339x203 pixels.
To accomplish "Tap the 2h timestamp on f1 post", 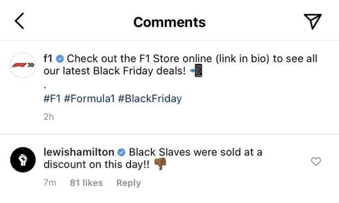I will (49, 117).
